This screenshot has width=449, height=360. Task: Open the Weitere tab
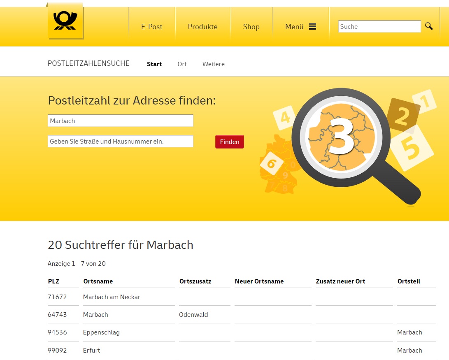(213, 64)
